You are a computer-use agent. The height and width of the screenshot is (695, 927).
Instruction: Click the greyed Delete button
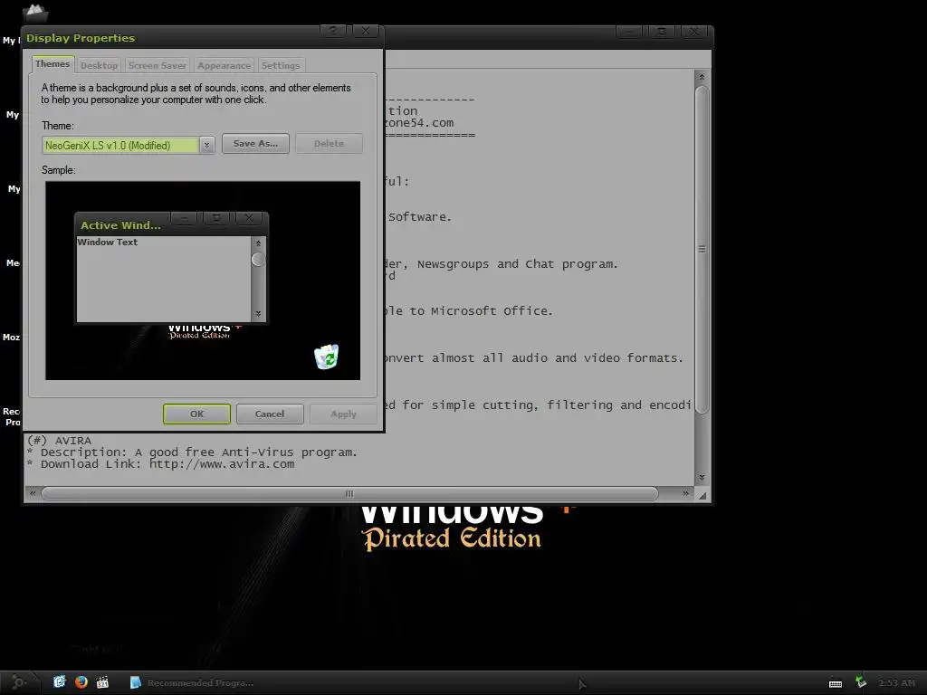click(x=329, y=144)
